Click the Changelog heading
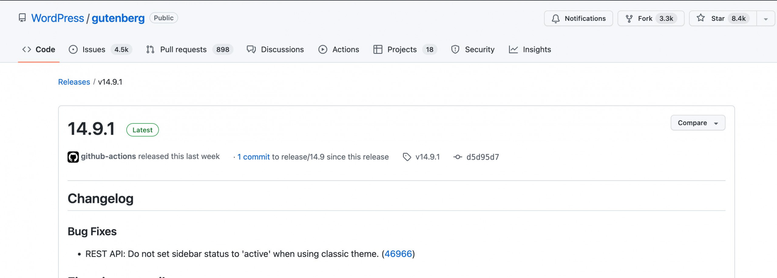This screenshot has height=278, width=777. [100, 199]
